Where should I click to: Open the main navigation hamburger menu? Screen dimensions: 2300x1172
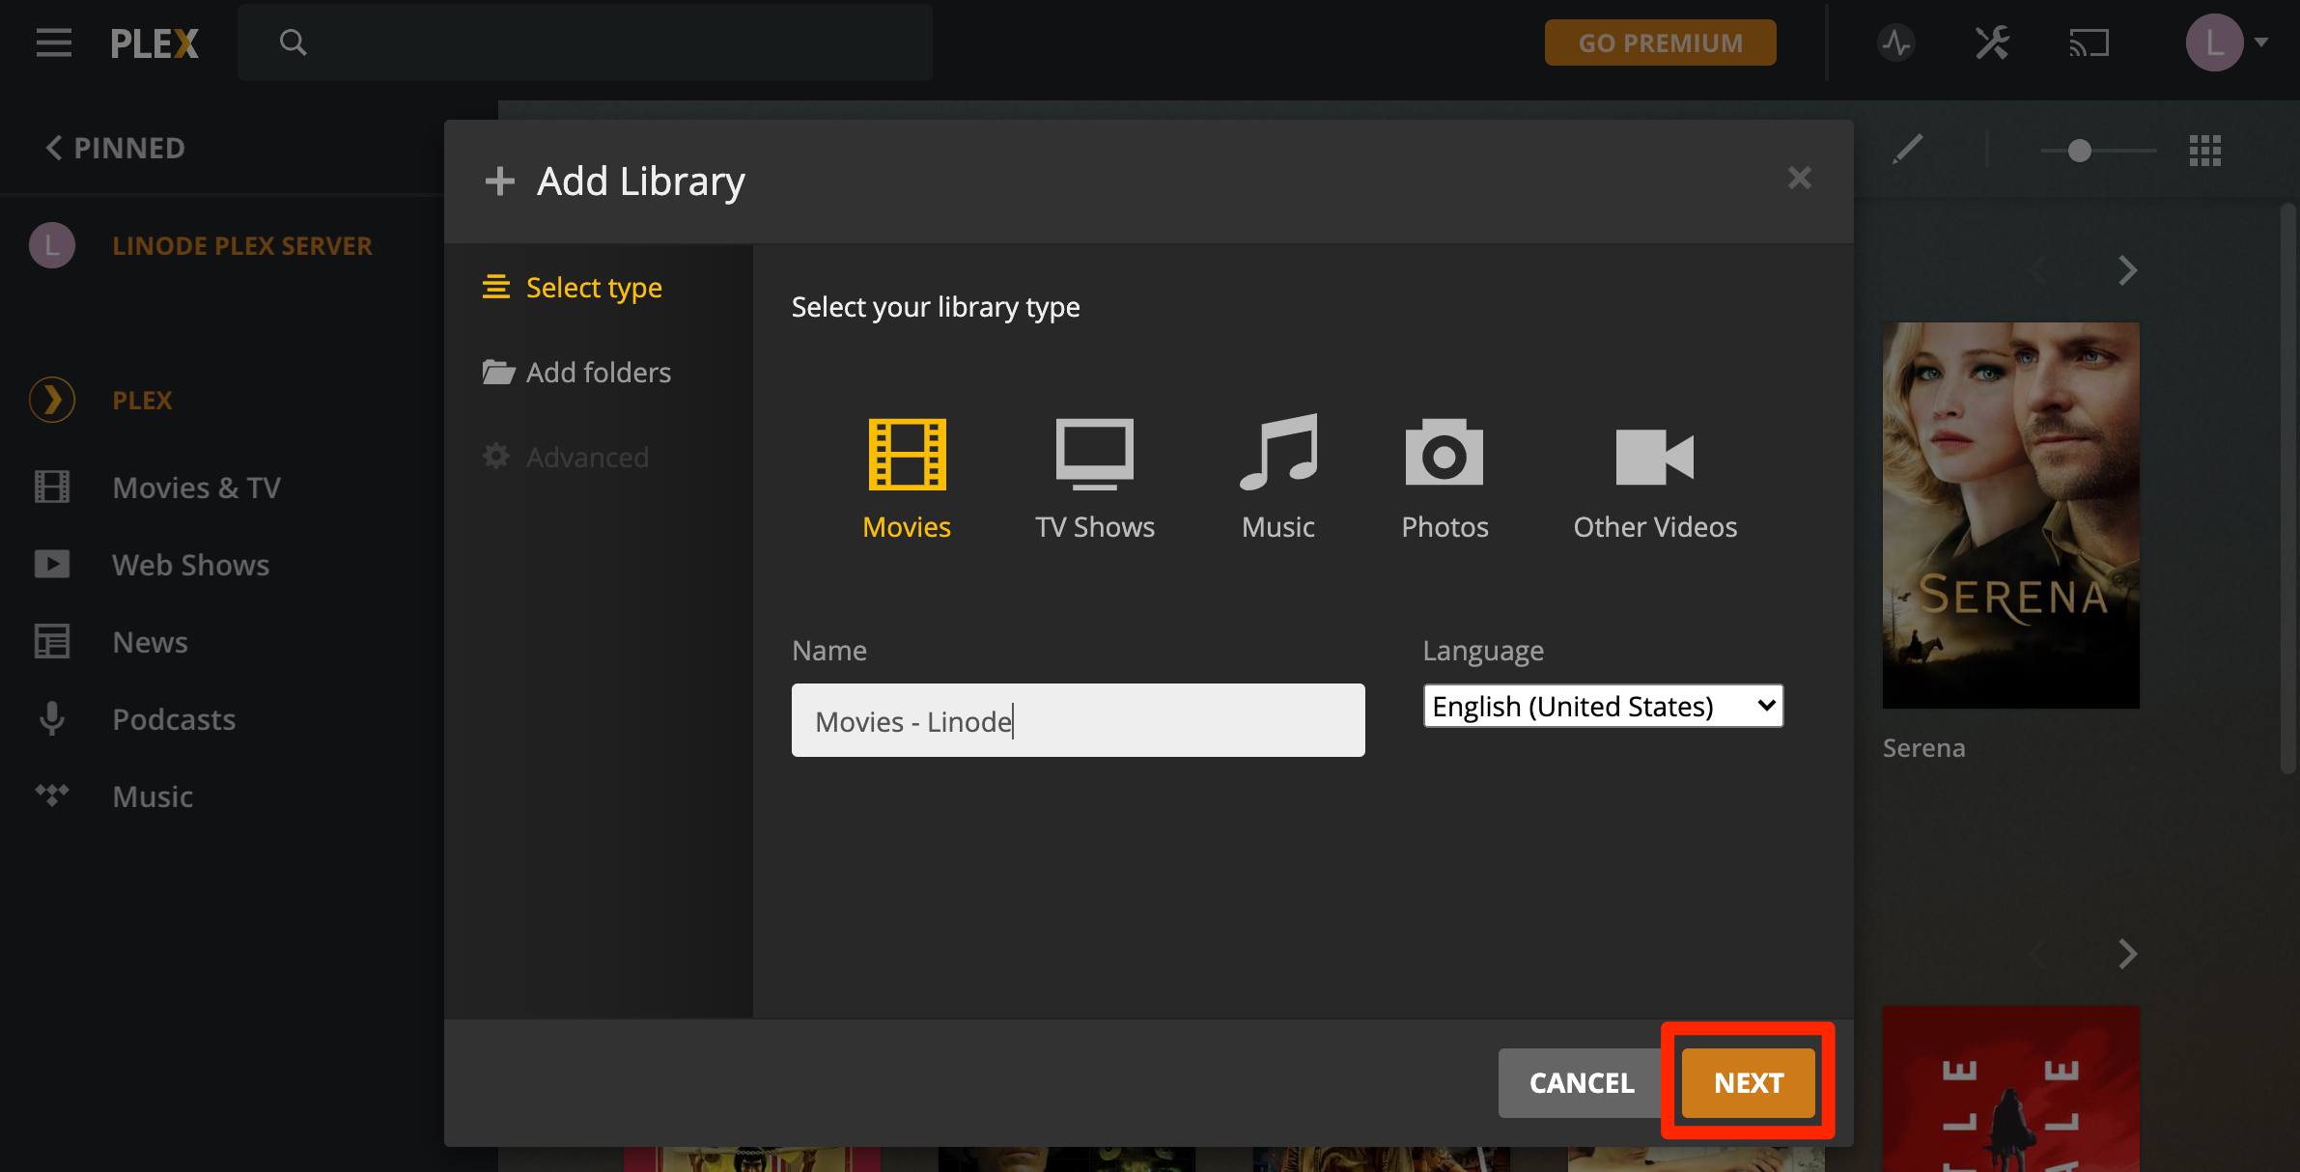(53, 42)
